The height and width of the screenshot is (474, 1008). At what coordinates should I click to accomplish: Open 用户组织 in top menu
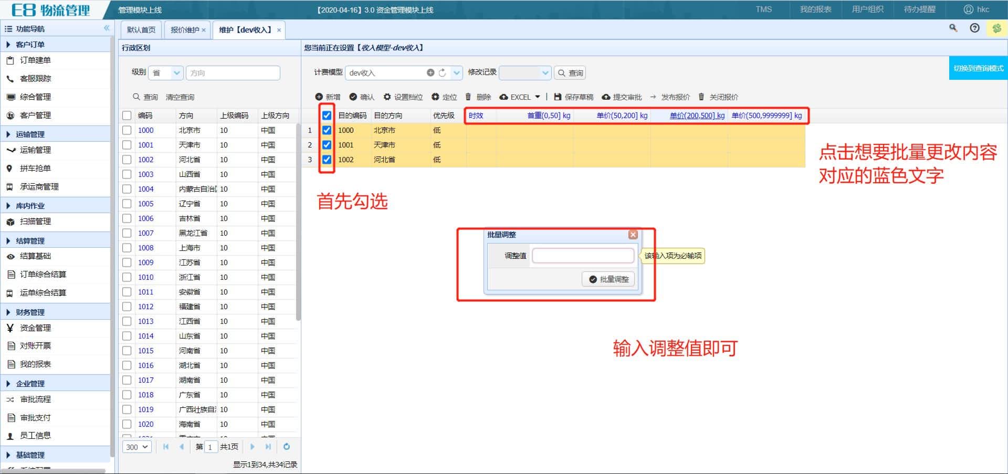867,9
